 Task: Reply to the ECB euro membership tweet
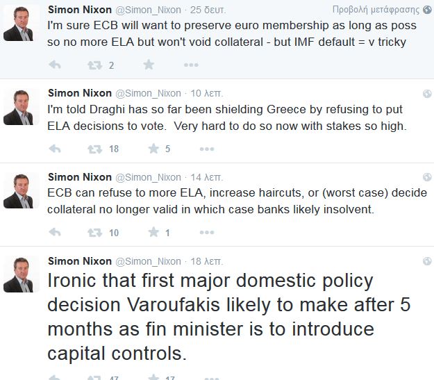pos(55,65)
